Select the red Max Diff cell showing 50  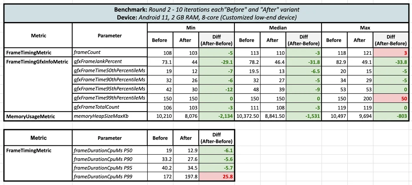point(390,98)
